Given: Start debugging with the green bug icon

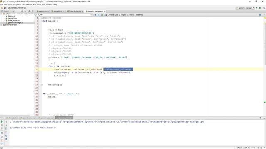Looking at the screenshot, I should (x=260, y=8).
